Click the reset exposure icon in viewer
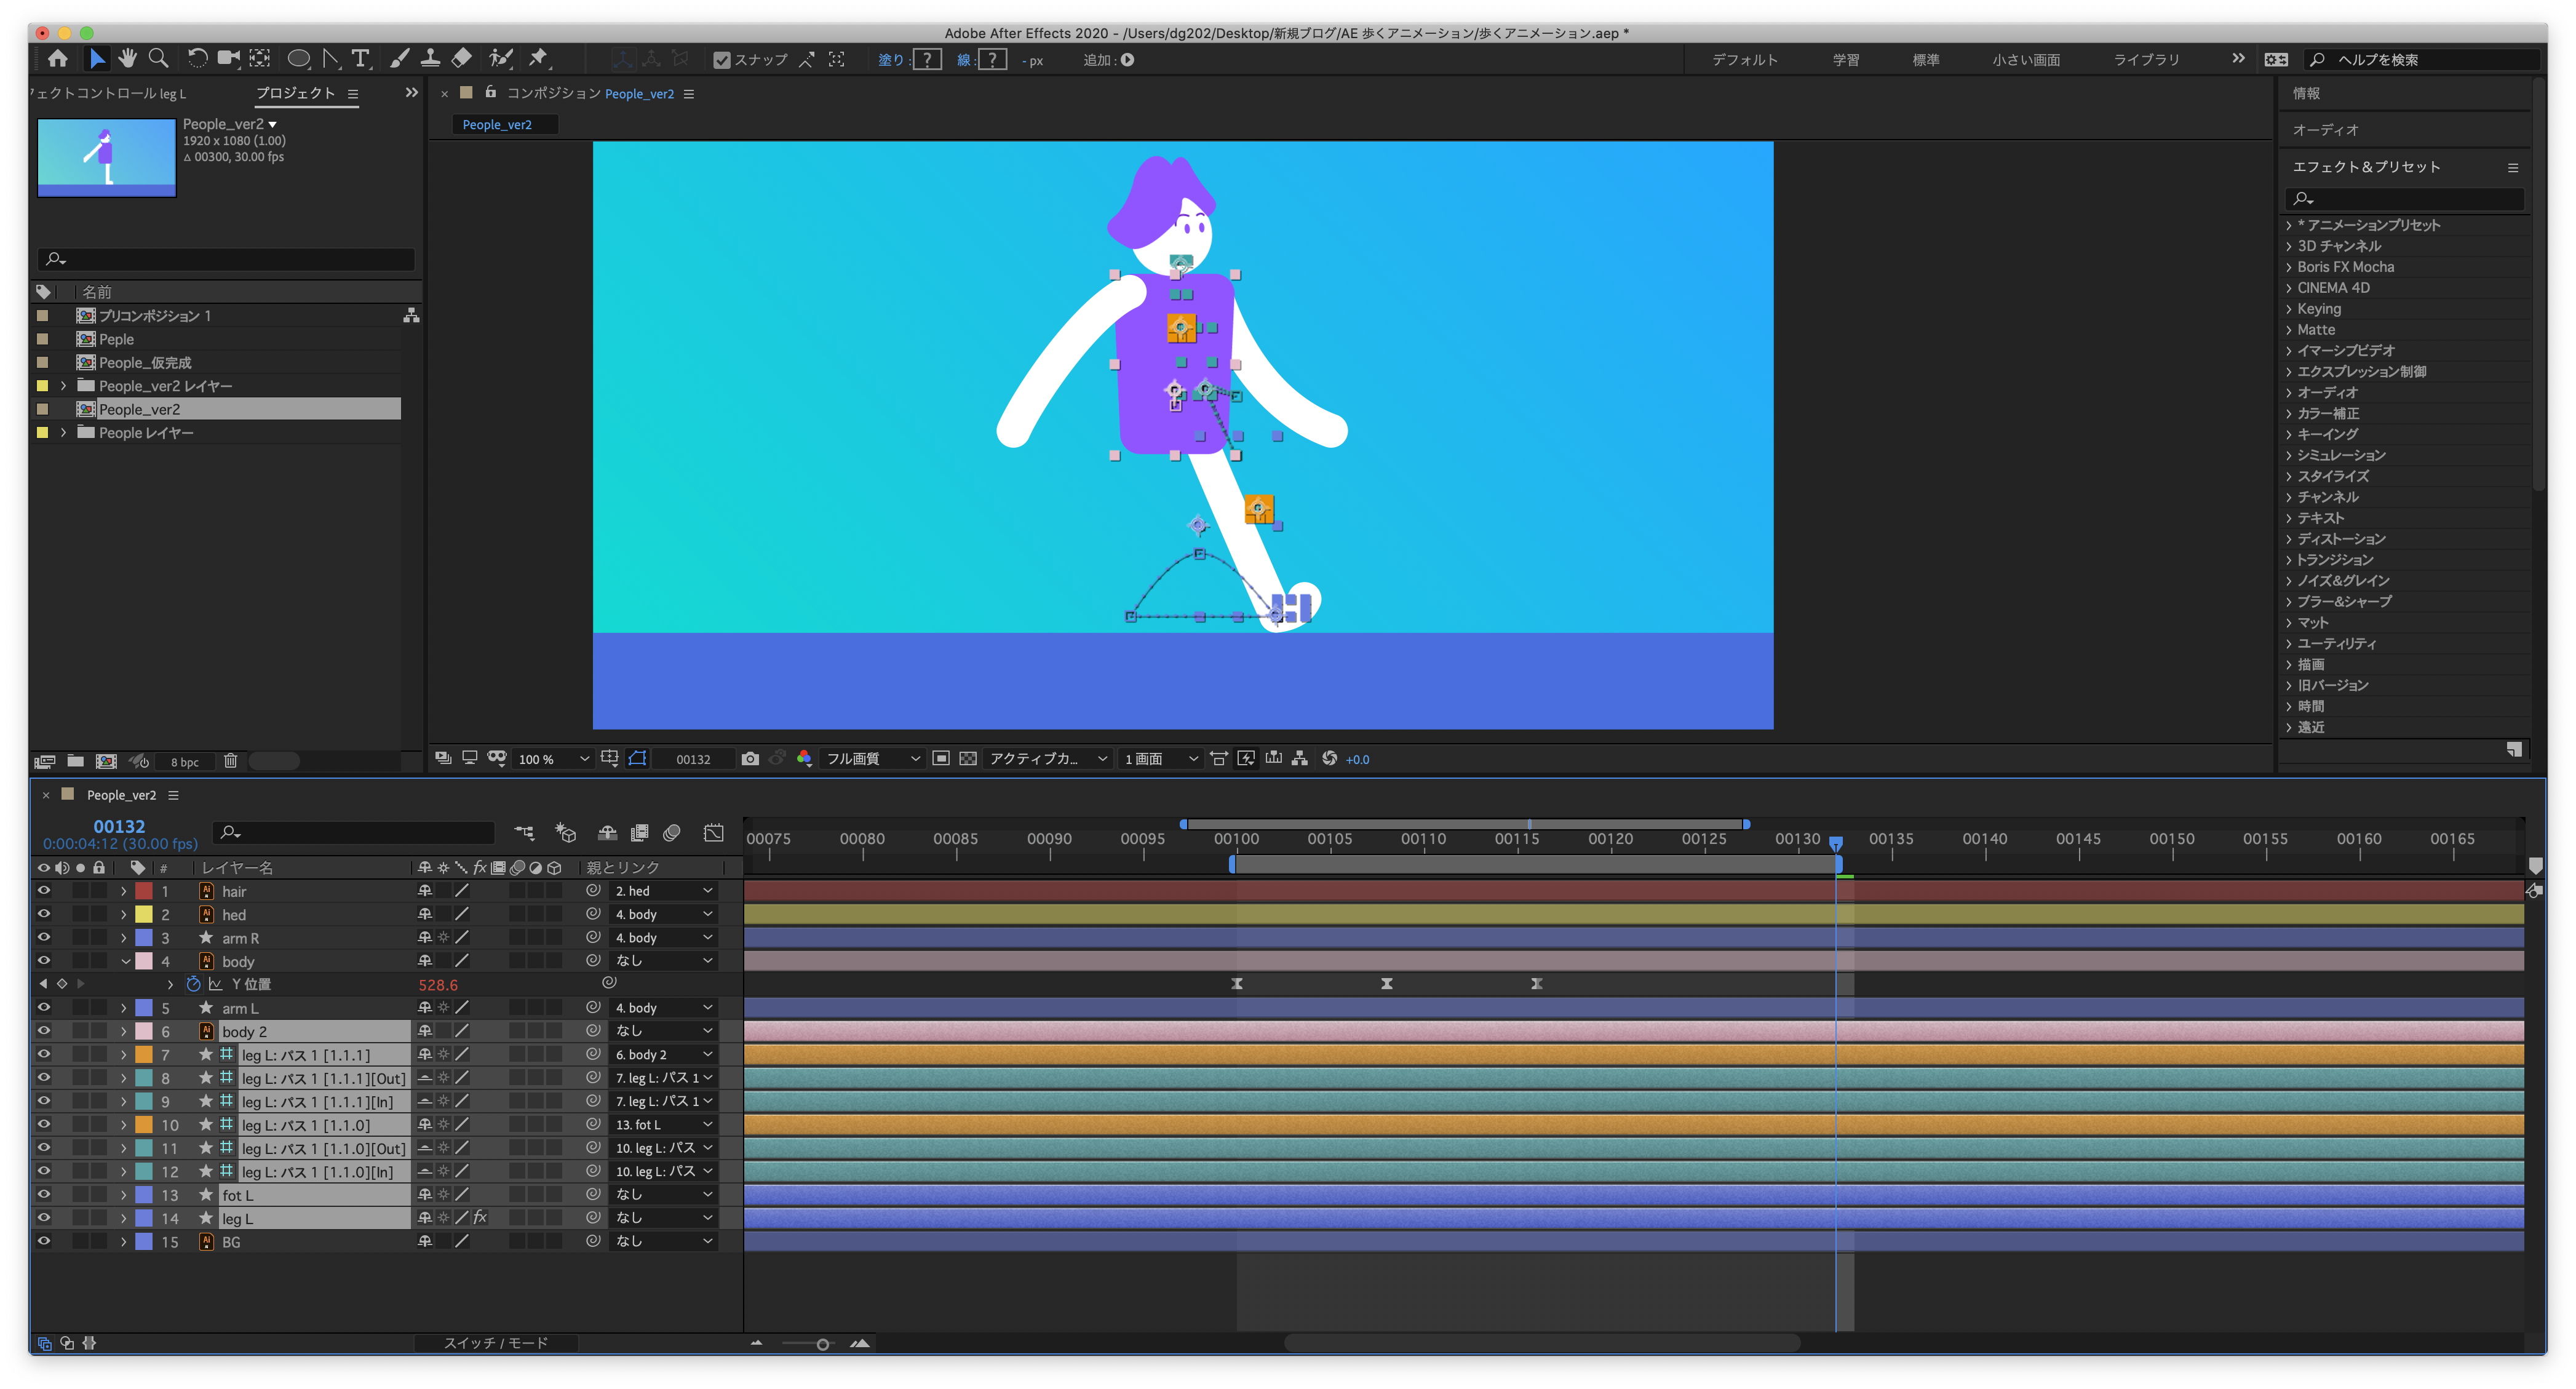The height and width of the screenshot is (1389, 2576). click(1329, 759)
